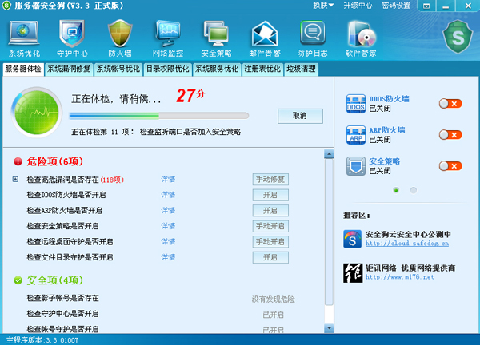Screen dimensions: 480x345
Task: Click the red 危险项 warning icon
Action: point(18,161)
